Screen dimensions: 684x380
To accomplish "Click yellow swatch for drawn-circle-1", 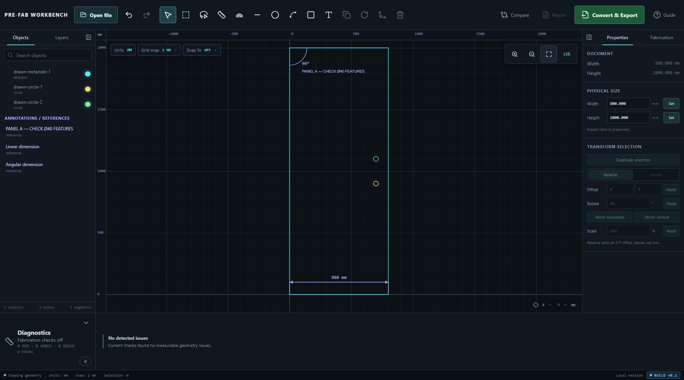I will tap(88, 89).
